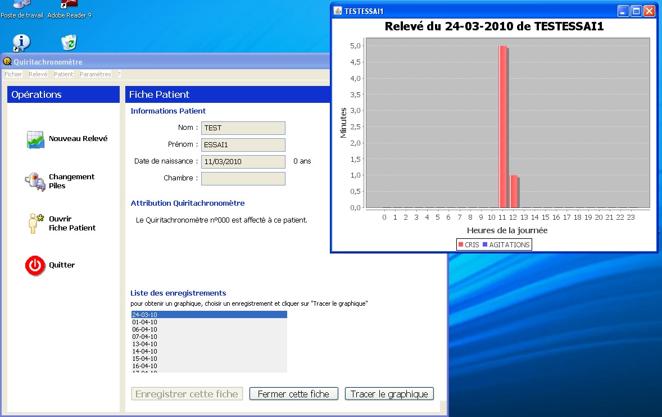Image resolution: width=662 pixels, height=417 pixels.
Task: Maximize the TESTESSAI1 chart window
Action: click(x=636, y=11)
